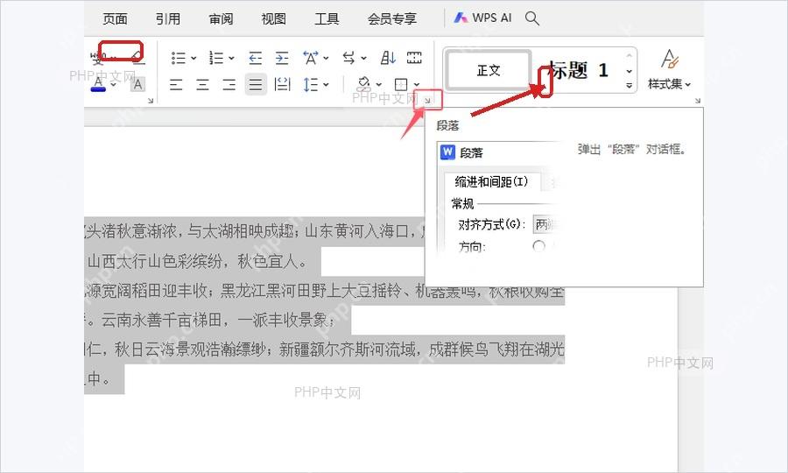Insert a bulleted list
788x473 pixels.
pos(178,59)
